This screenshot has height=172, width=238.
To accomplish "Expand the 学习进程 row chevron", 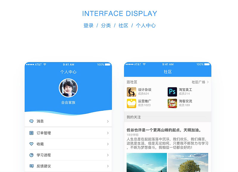I will coord(108,155).
